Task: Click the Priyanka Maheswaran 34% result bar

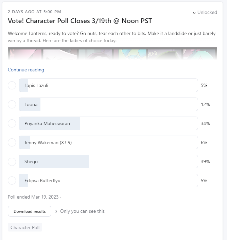Action: (x=108, y=123)
